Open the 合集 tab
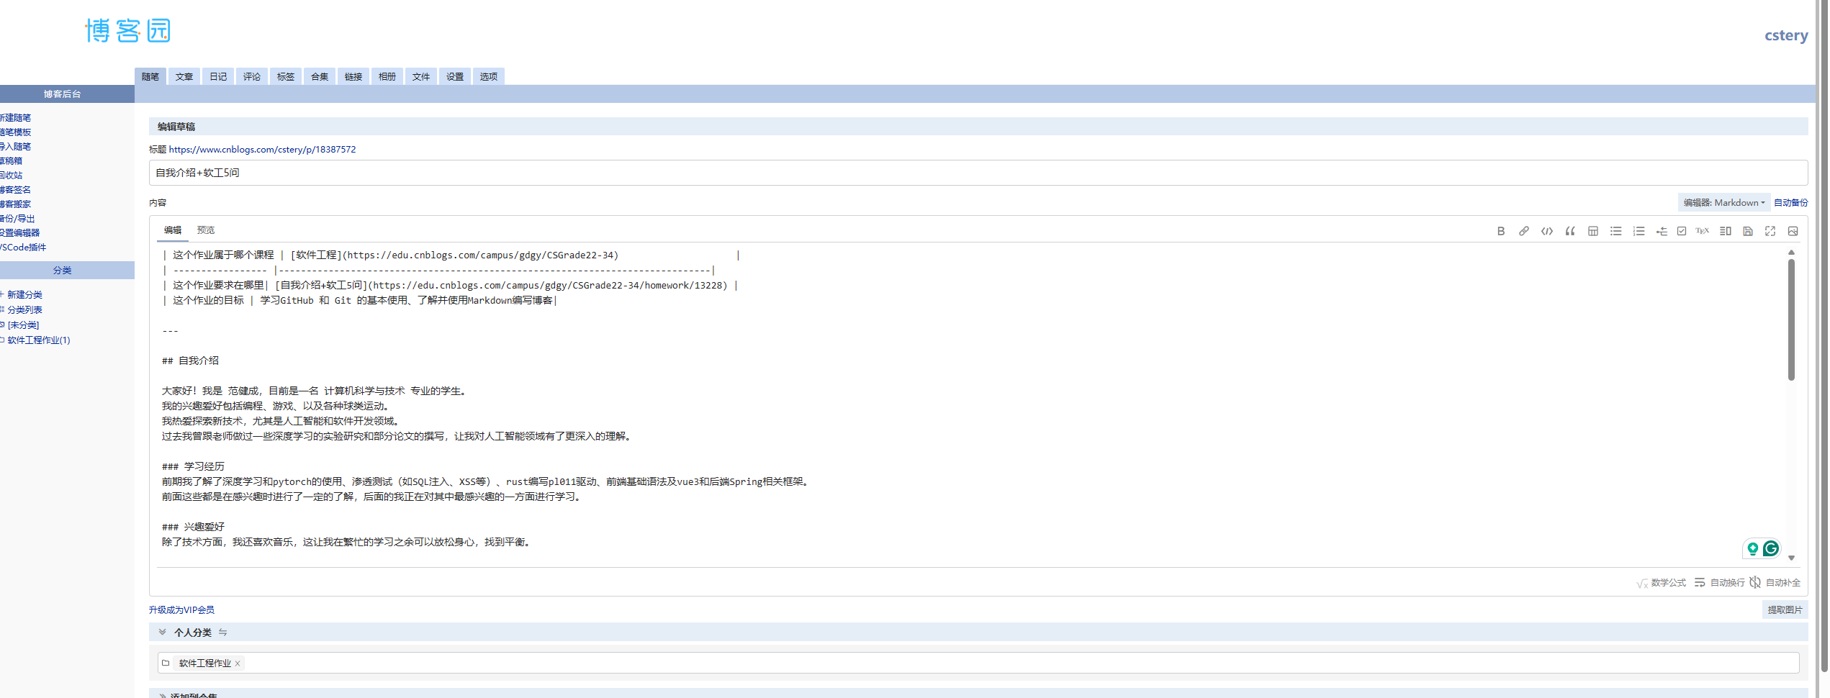Viewport: 1830px width, 698px height. (320, 76)
